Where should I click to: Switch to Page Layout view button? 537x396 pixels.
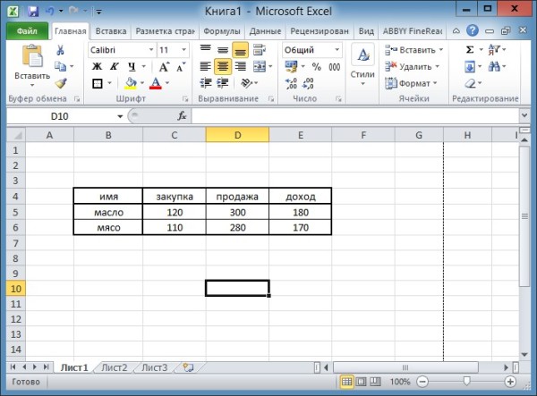click(361, 382)
